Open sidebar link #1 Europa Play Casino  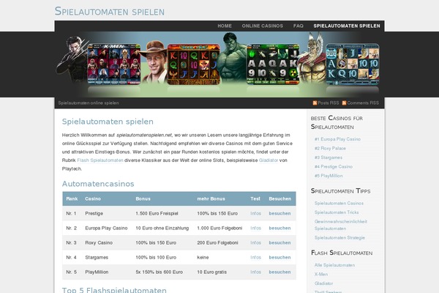pyautogui.click(x=337, y=139)
